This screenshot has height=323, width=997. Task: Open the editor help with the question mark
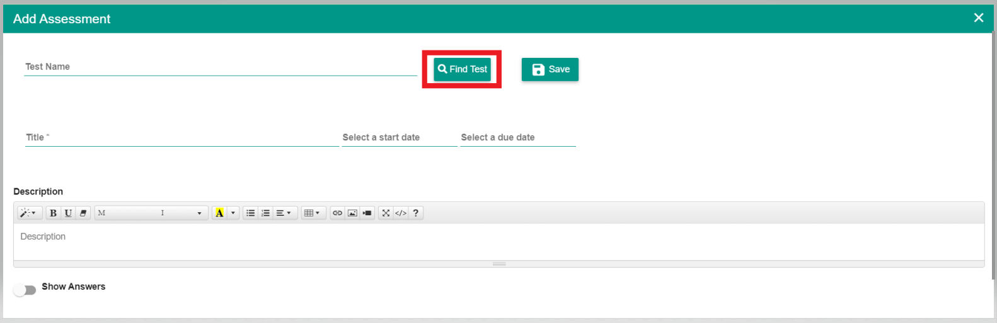click(x=416, y=213)
